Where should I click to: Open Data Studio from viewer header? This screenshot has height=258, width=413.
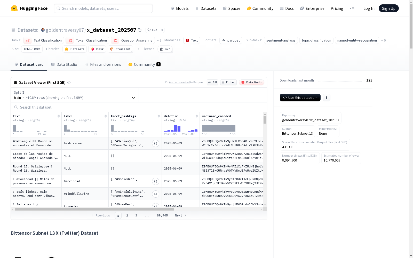click(x=252, y=82)
